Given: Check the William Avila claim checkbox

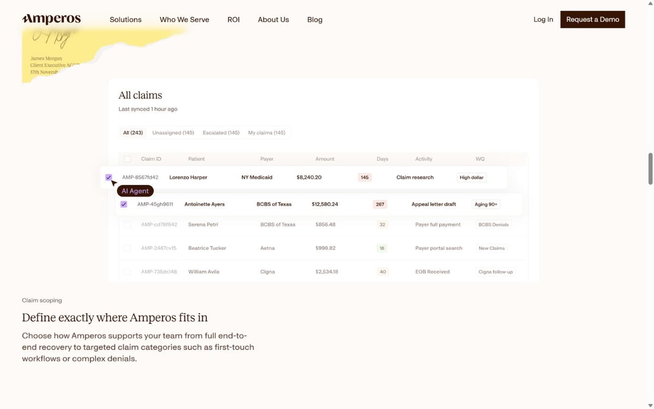Looking at the screenshot, I should point(128,272).
